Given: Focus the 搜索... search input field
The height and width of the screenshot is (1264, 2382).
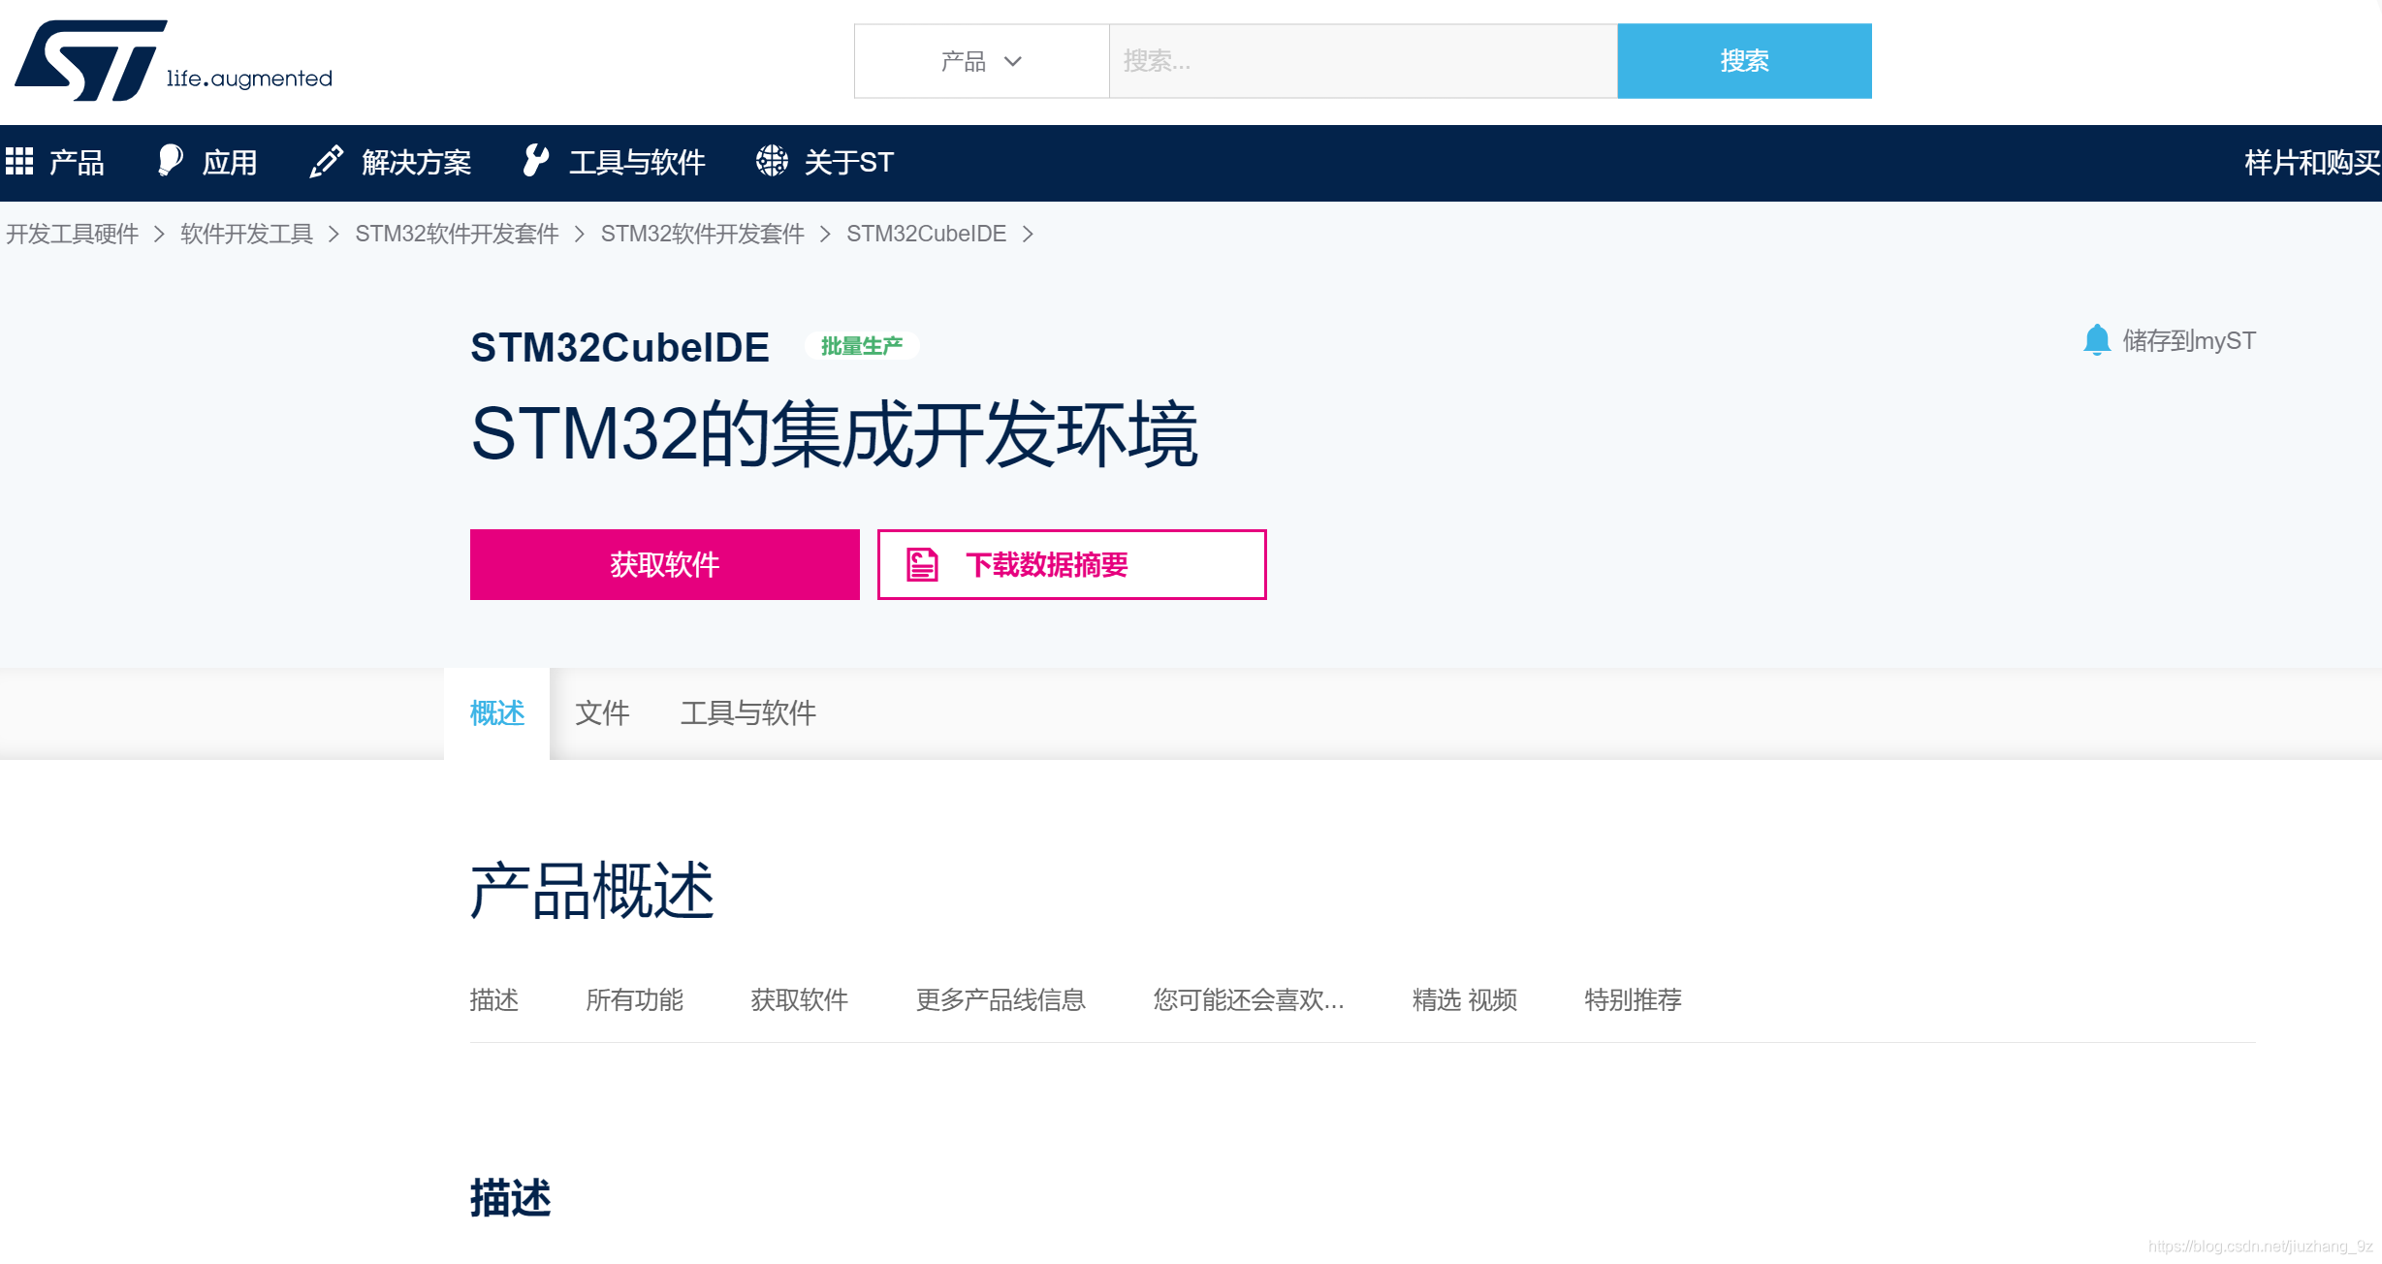Looking at the screenshot, I should (1363, 61).
